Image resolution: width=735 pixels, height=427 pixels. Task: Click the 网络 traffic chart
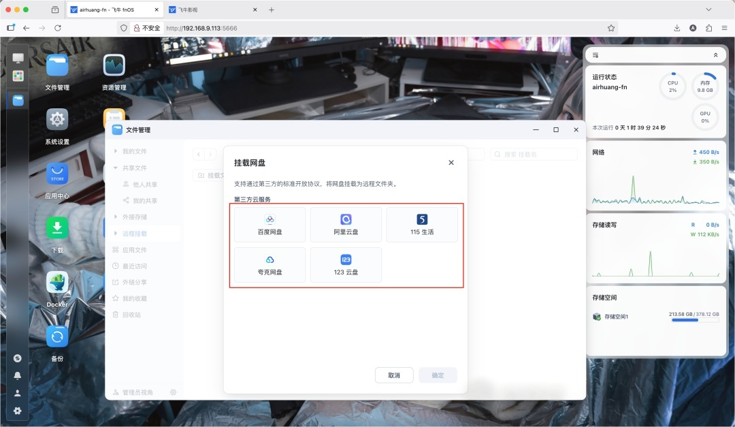tap(655, 190)
